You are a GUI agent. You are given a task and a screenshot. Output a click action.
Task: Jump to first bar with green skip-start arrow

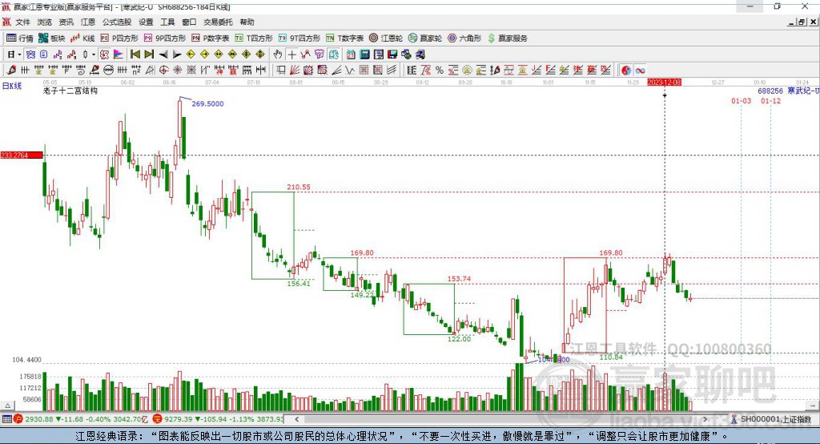click(135, 54)
